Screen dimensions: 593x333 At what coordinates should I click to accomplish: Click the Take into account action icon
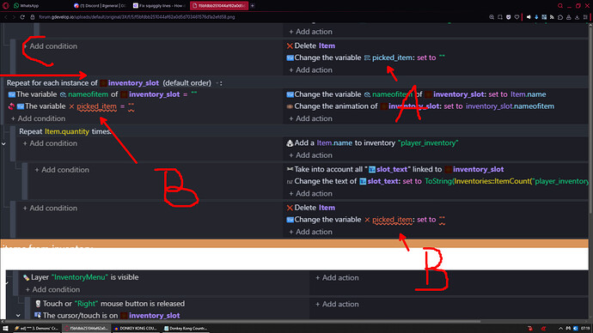tap(290, 169)
